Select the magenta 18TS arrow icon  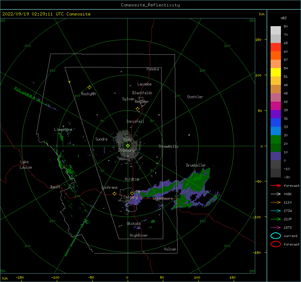276,228
